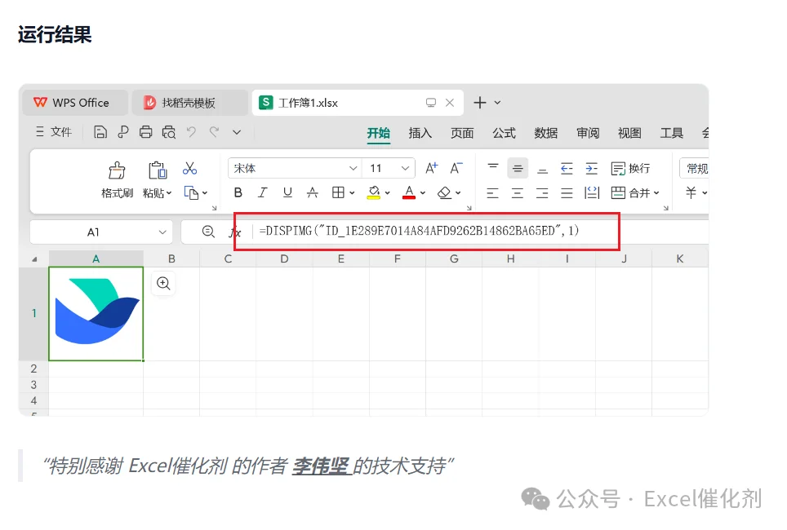Click the magnifier icon beside the cell image
The height and width of the screenshot is (530, 787).
163,283
